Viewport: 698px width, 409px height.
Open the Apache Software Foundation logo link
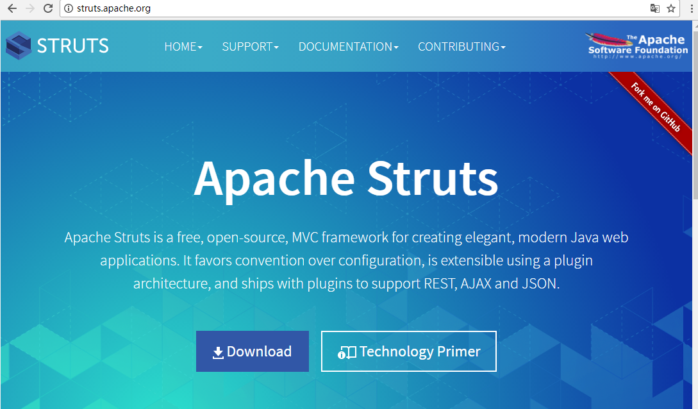tap(636, 46)
